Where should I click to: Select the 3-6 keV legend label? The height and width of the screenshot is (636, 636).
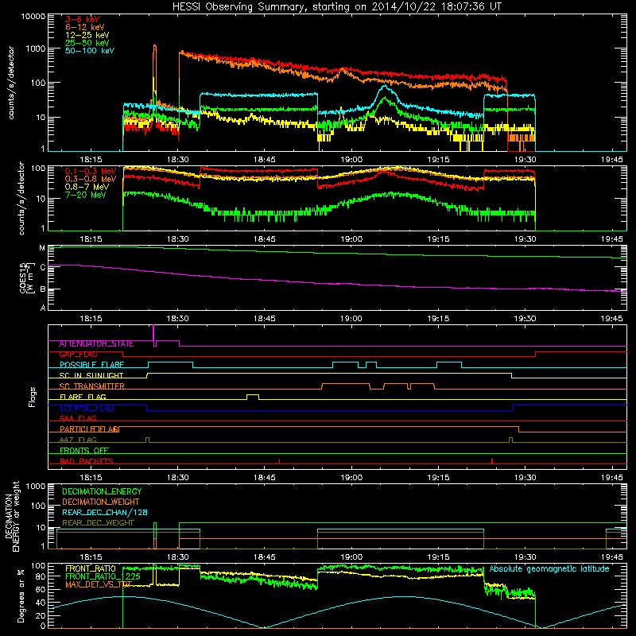(x=83, y=19)
